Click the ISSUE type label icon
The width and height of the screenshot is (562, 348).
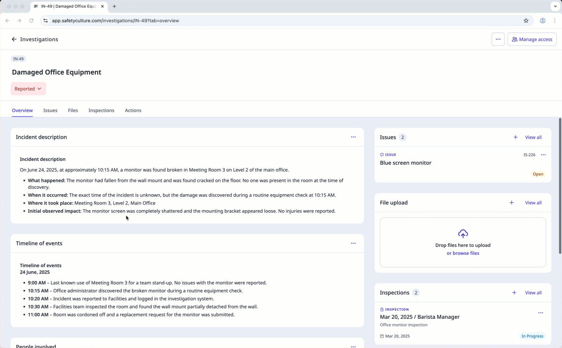click(x=382, y=155)
